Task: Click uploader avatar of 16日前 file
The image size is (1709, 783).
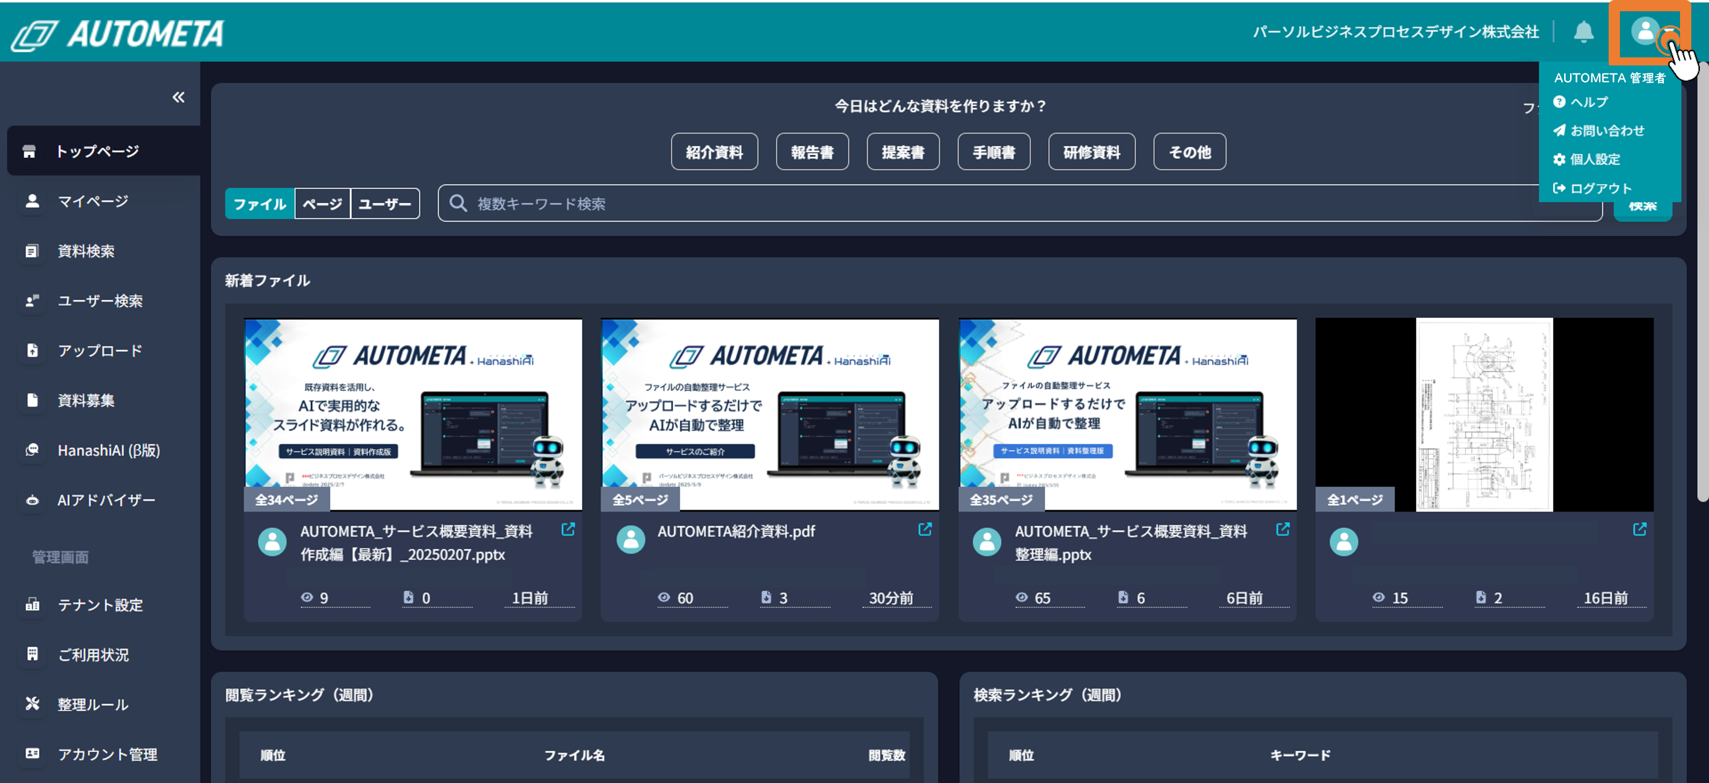Action: [x=1344, y=542]
